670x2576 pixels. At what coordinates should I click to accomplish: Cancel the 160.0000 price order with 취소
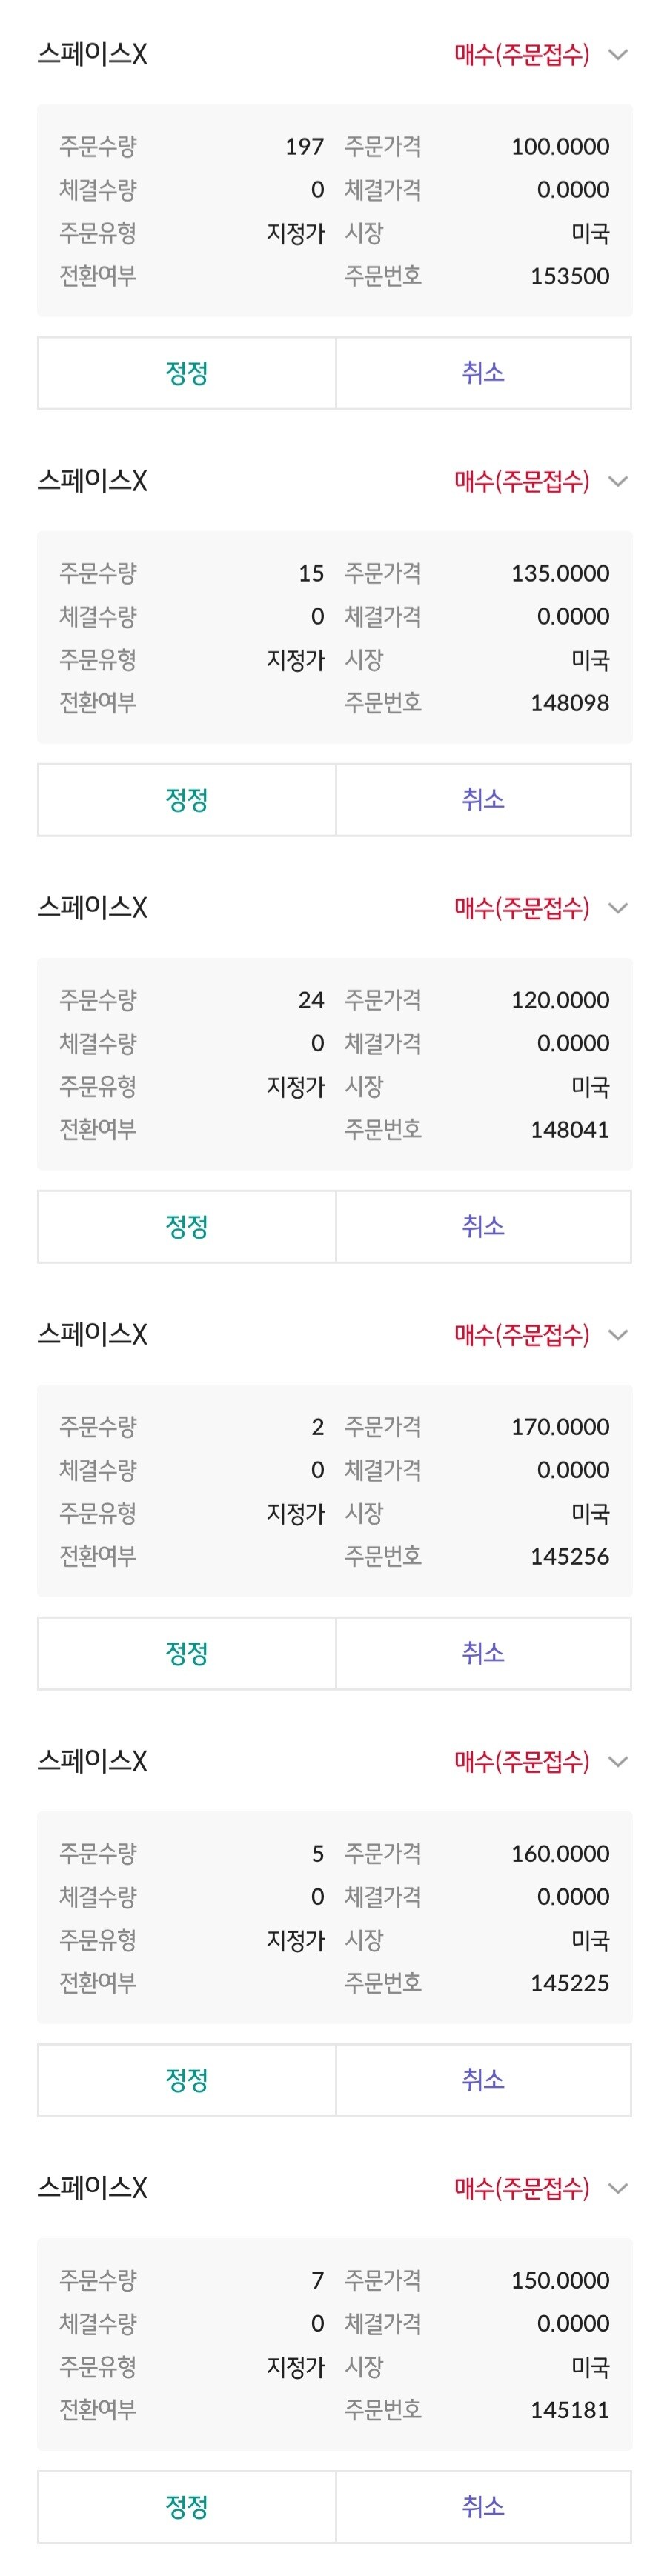[484, 2081]
